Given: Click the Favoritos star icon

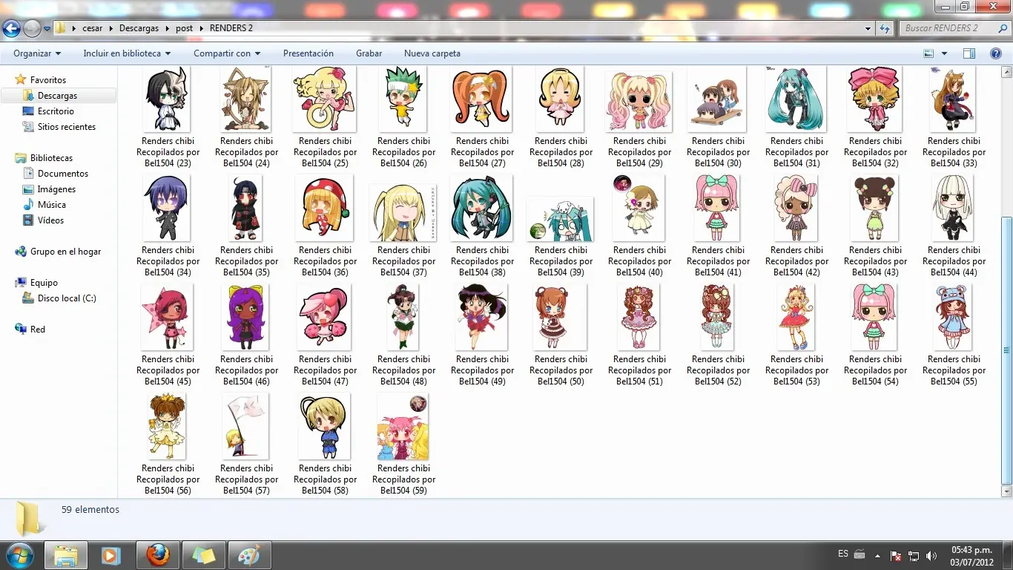Looking at the screenshot, I should click(21, 79).
